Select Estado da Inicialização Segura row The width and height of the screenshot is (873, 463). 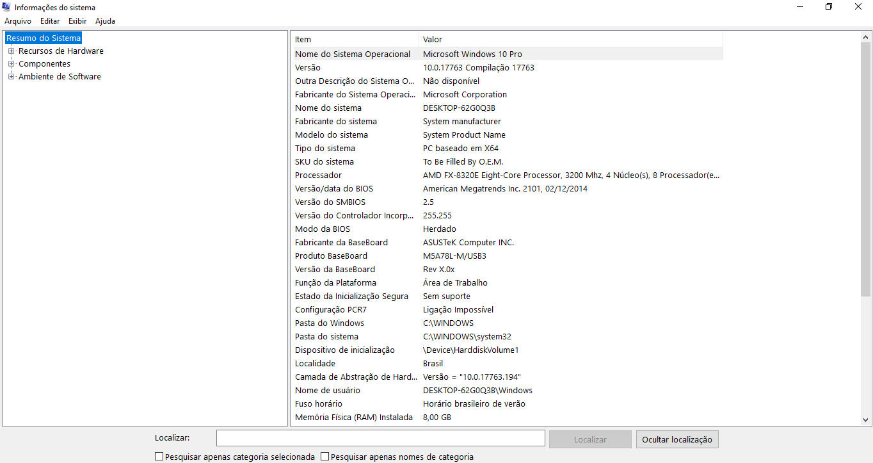click(x=508, y=296)
